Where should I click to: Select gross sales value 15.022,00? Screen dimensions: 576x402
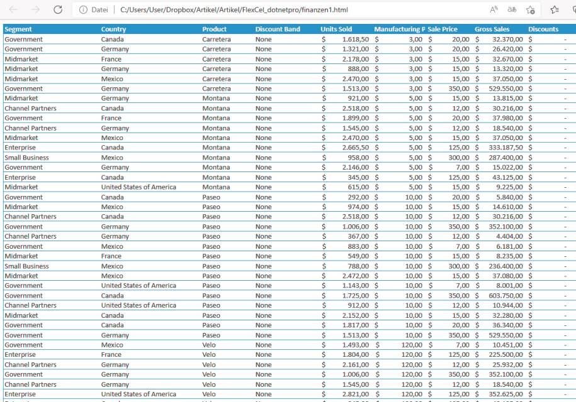(x=507, y=168)
